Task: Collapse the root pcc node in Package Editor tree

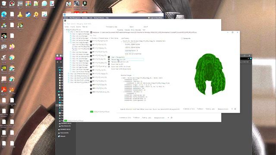Action: (64, 30)
